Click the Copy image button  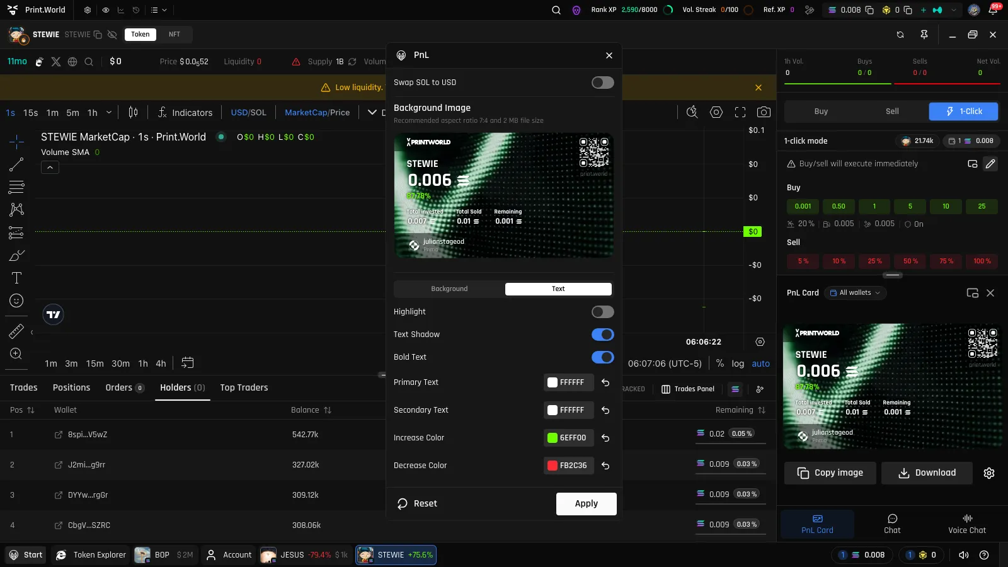(x=830, y=473)
